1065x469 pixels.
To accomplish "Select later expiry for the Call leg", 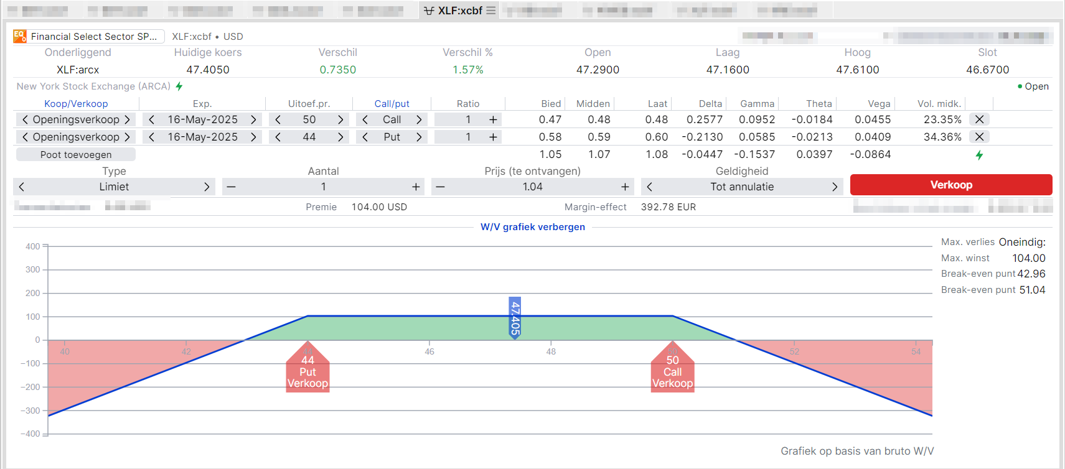I will 253,119.
